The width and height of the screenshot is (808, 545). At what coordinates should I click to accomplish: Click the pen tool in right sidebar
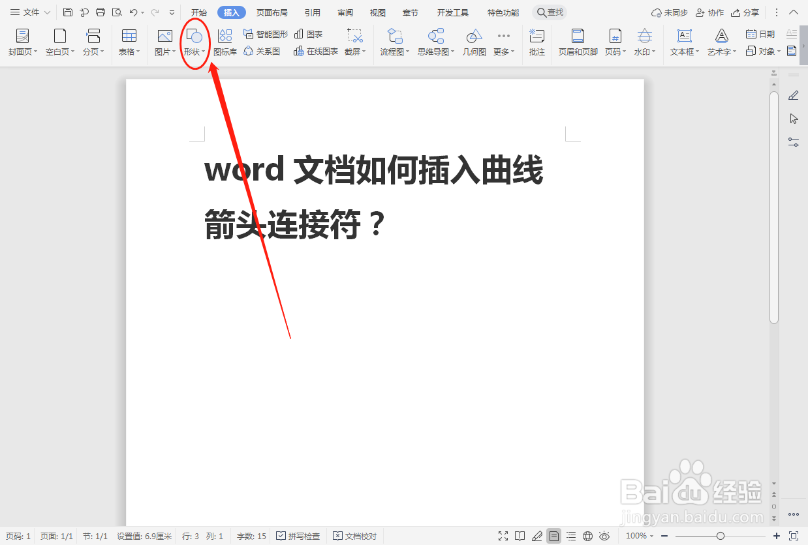794,96
